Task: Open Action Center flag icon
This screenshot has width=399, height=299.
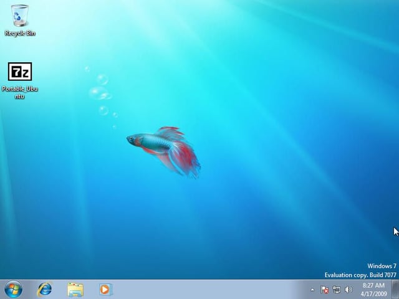Action: tap(324, 290)
